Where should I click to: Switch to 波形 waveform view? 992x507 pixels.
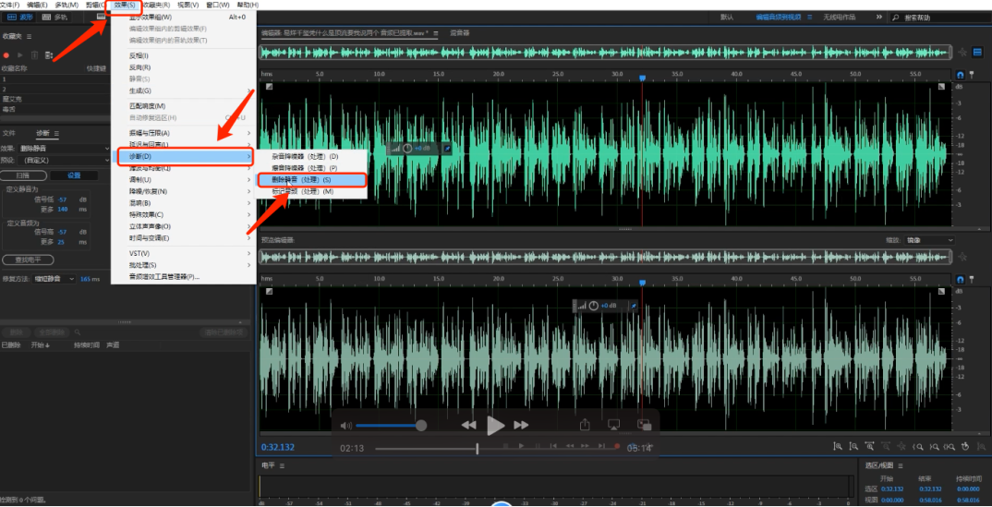[x=19, y=17]
